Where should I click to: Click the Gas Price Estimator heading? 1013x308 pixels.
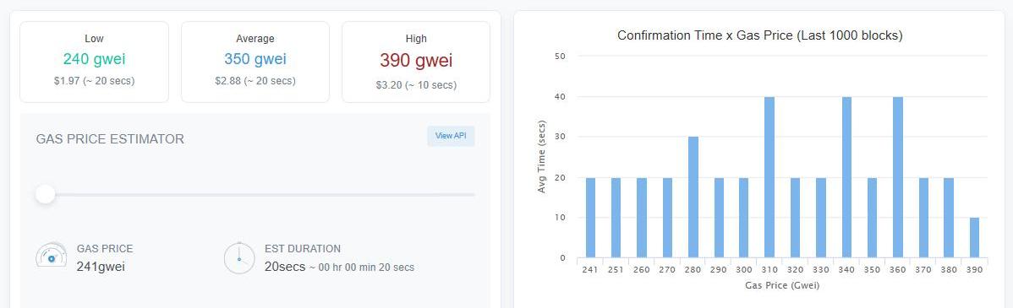[x=110, y=139]
